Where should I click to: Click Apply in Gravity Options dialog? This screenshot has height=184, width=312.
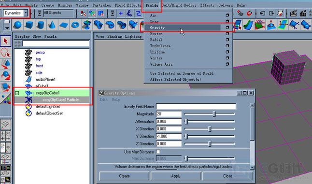176,176
